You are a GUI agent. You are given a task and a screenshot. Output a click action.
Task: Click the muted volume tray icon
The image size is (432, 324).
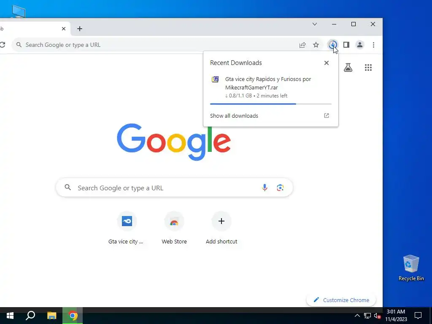[377, 316]
